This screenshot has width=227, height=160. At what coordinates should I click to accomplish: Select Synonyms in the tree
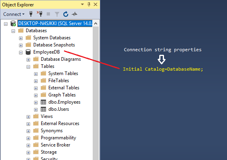click(x=52, y=131)
